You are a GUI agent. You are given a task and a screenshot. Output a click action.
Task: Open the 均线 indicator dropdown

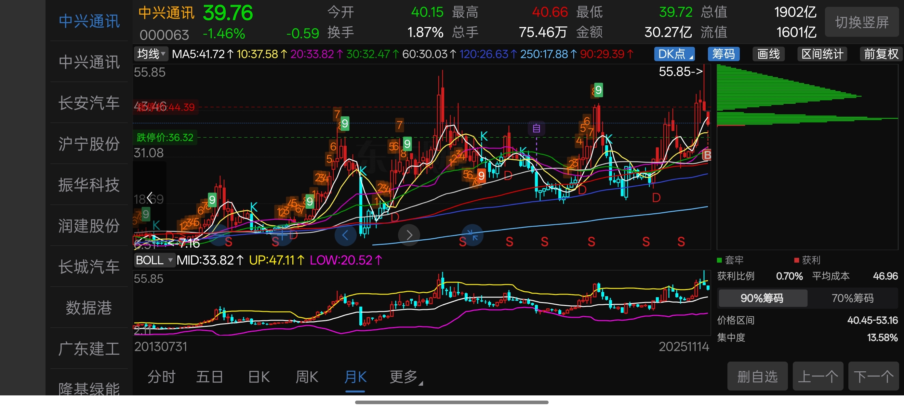click(x=151, y=54)
